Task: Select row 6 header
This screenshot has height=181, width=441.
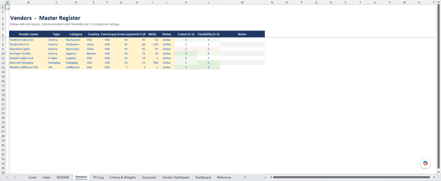Action: (3, 35)
